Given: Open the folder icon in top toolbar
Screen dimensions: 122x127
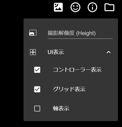Looking at the screenshot, I should click(109, 7).
